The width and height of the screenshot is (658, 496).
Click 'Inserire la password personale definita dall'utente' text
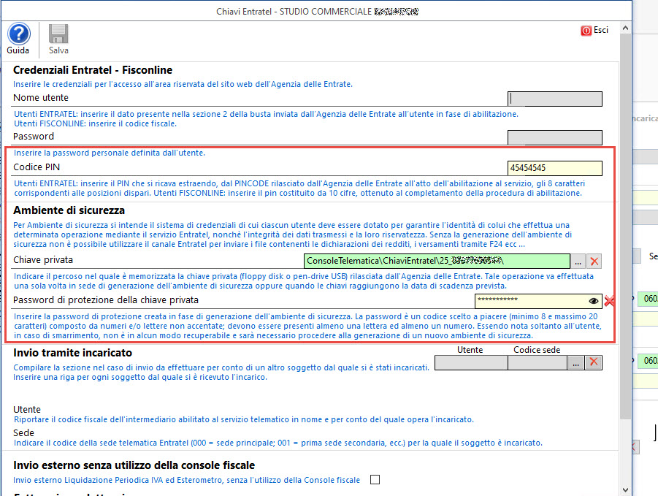(x=110, y=153)
